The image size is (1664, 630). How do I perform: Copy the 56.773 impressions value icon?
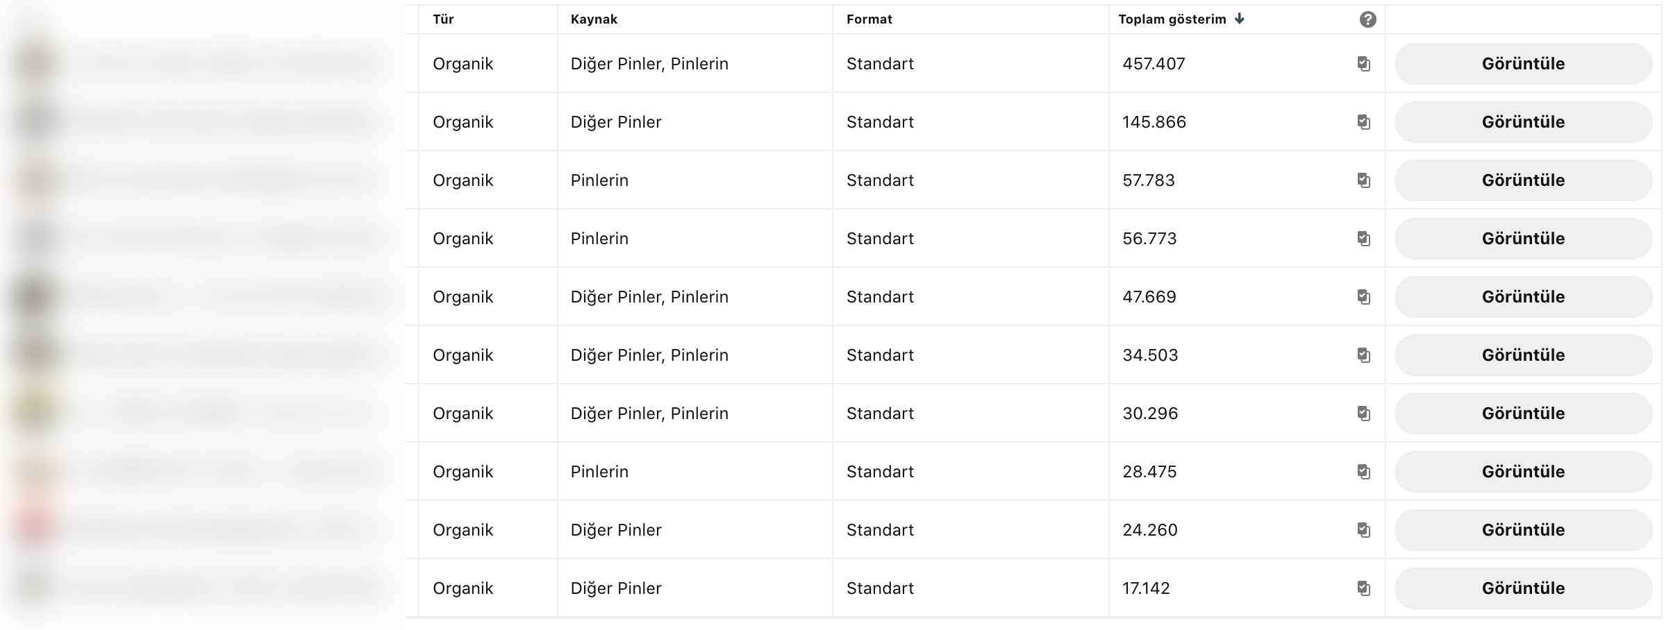pyautogui.click(x=1363, y=239)
